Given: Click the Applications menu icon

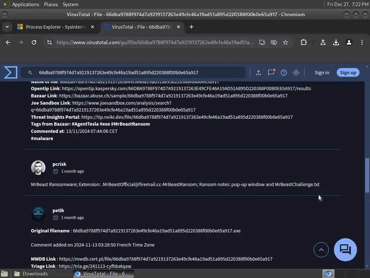Looking at the screenshot, I should pyautogui.click(x=6, y=4).
